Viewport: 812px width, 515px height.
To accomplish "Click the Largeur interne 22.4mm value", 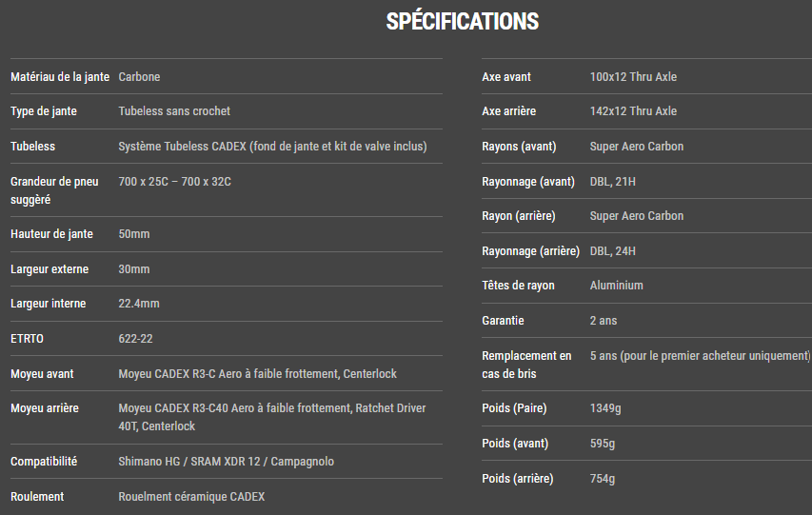I will point(139,304).
